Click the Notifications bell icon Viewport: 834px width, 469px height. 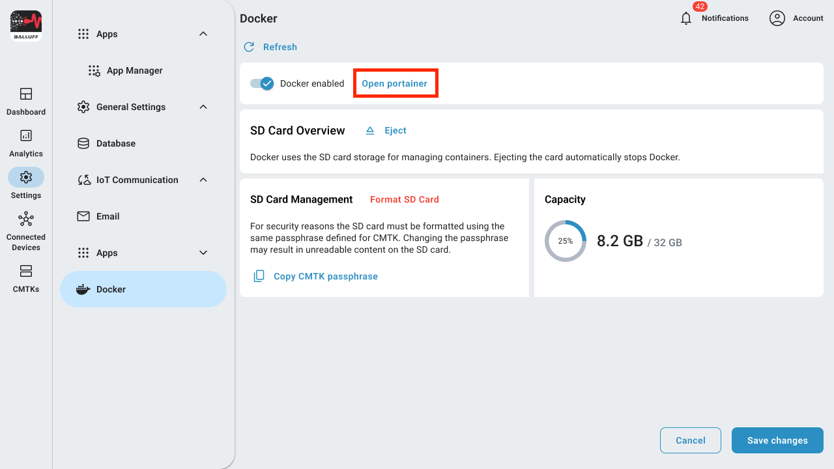point(685,18)
